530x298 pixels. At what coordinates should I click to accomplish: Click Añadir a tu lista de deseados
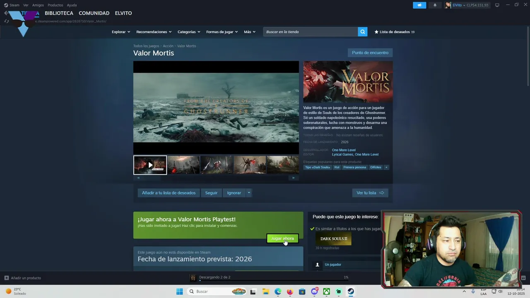pos(169,193)
